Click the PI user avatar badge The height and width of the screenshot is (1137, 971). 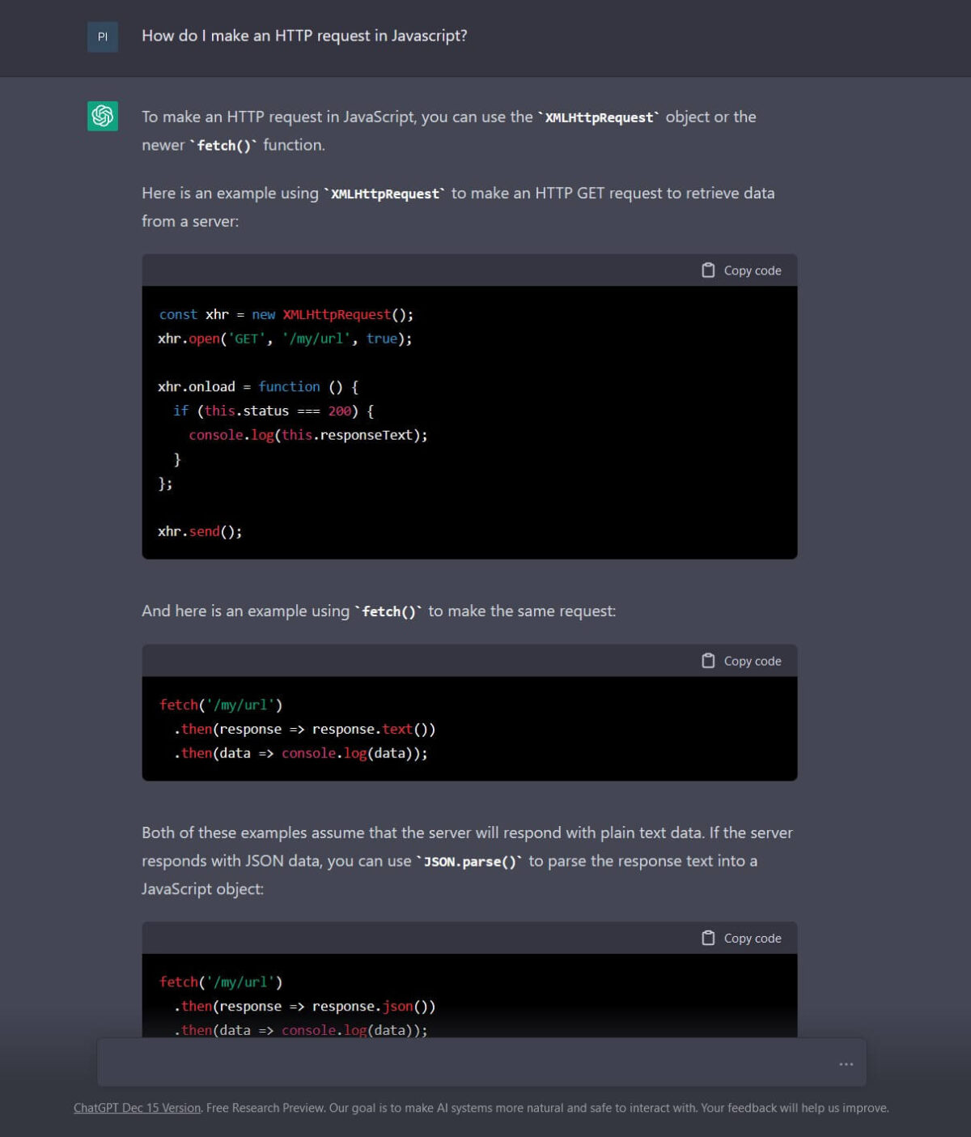102,36
